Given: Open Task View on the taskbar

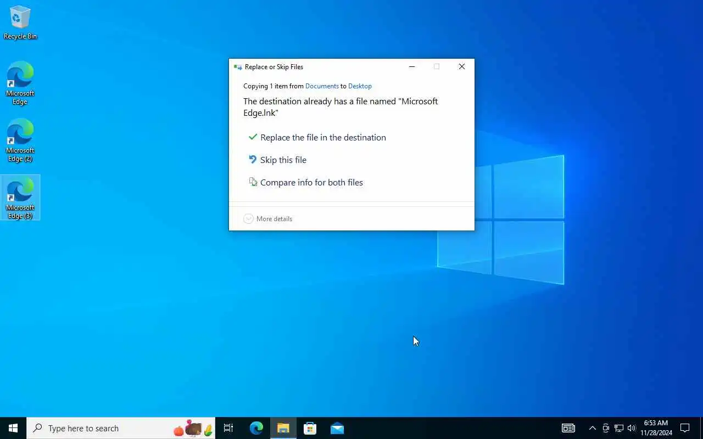Looking at the screenshot, I should tap(228, 428).
